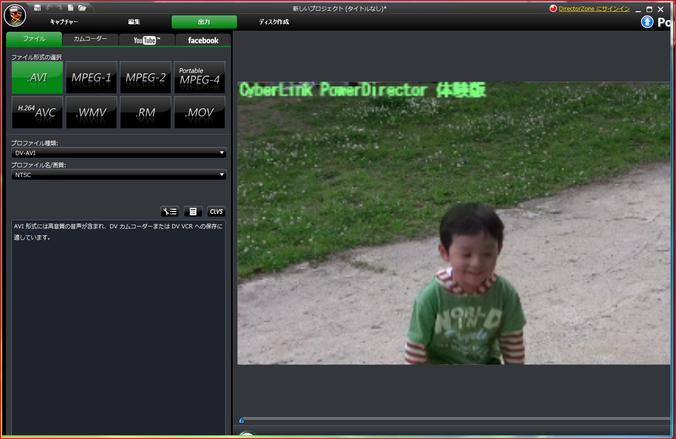Click the playback position marker on the seek bar
The height and width of the screenshot is (439, 676).
tap(241, 420)
